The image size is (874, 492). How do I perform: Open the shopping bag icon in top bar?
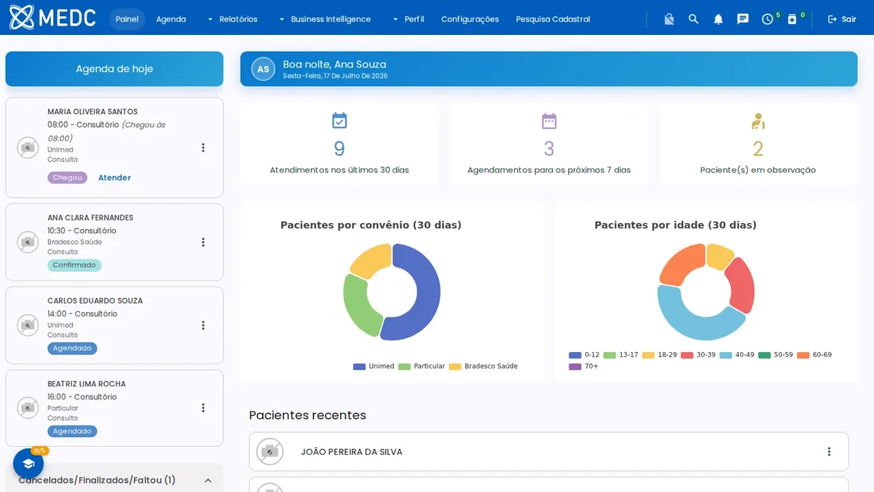[x=669, y=19]
